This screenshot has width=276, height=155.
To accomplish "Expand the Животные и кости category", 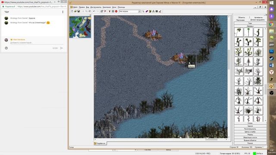I will click(250, 137).
